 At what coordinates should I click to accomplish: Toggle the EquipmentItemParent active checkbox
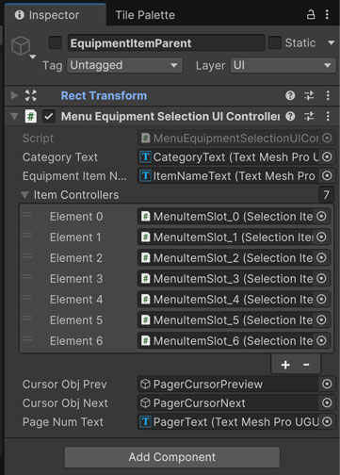56,42
